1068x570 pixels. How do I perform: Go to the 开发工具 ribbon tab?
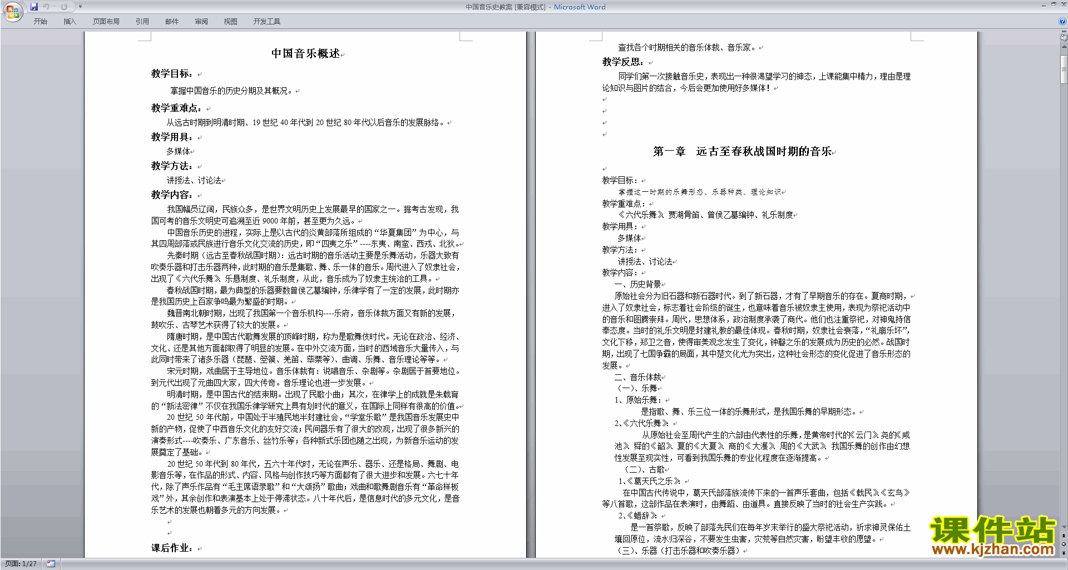point(266,22)
